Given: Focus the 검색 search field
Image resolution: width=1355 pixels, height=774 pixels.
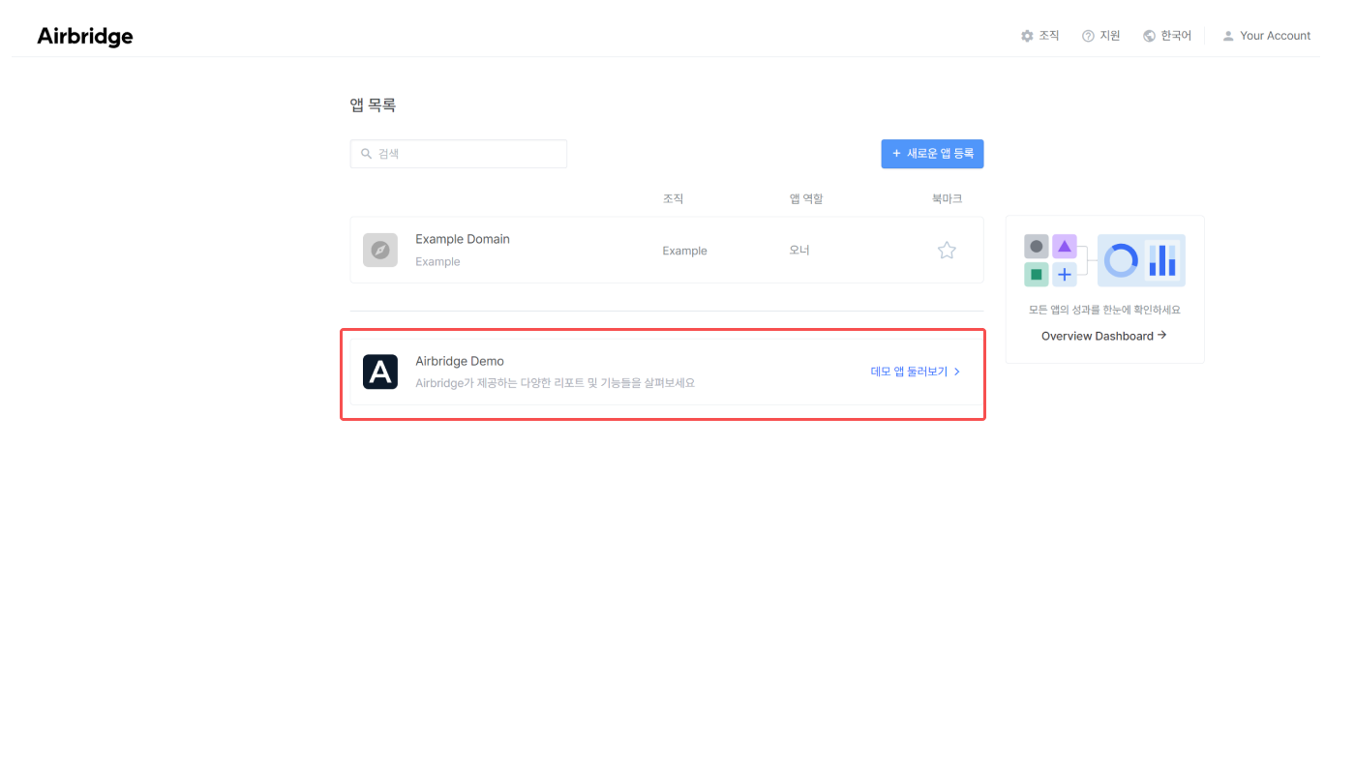Looking at the screenshot, I should 459,154.
